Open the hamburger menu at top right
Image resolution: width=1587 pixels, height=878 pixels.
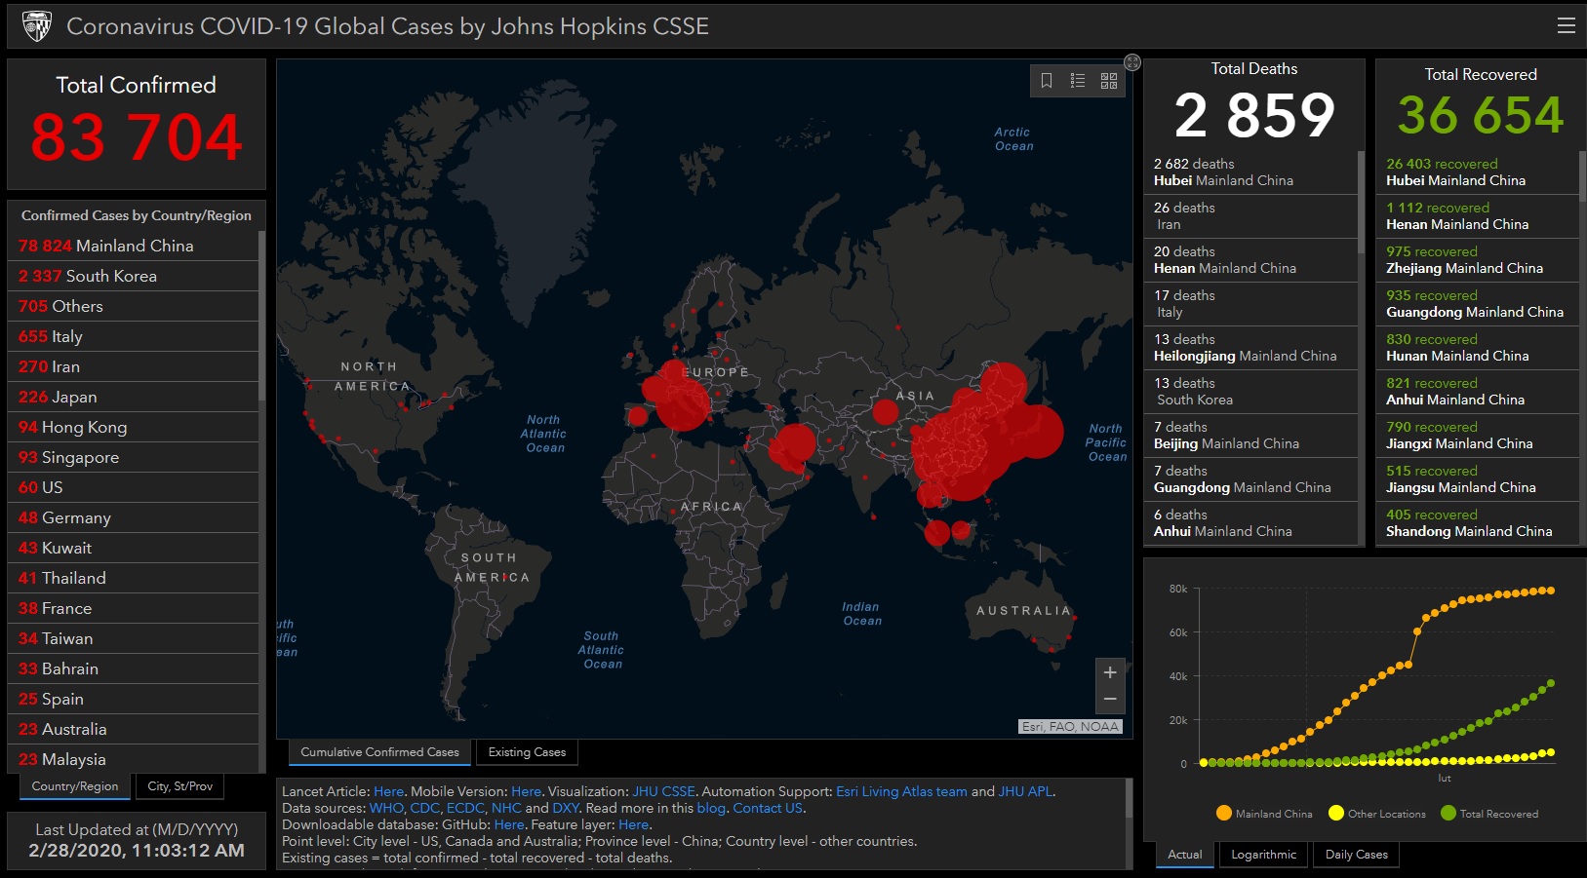click(x=1566, y=26)
